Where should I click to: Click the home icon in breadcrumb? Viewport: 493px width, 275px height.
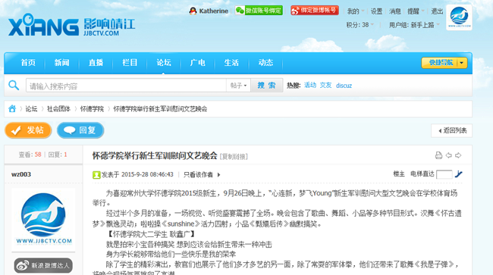pyautogui.click(x=12, y=108)
